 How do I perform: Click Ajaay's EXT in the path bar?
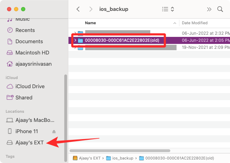[88, 158]
